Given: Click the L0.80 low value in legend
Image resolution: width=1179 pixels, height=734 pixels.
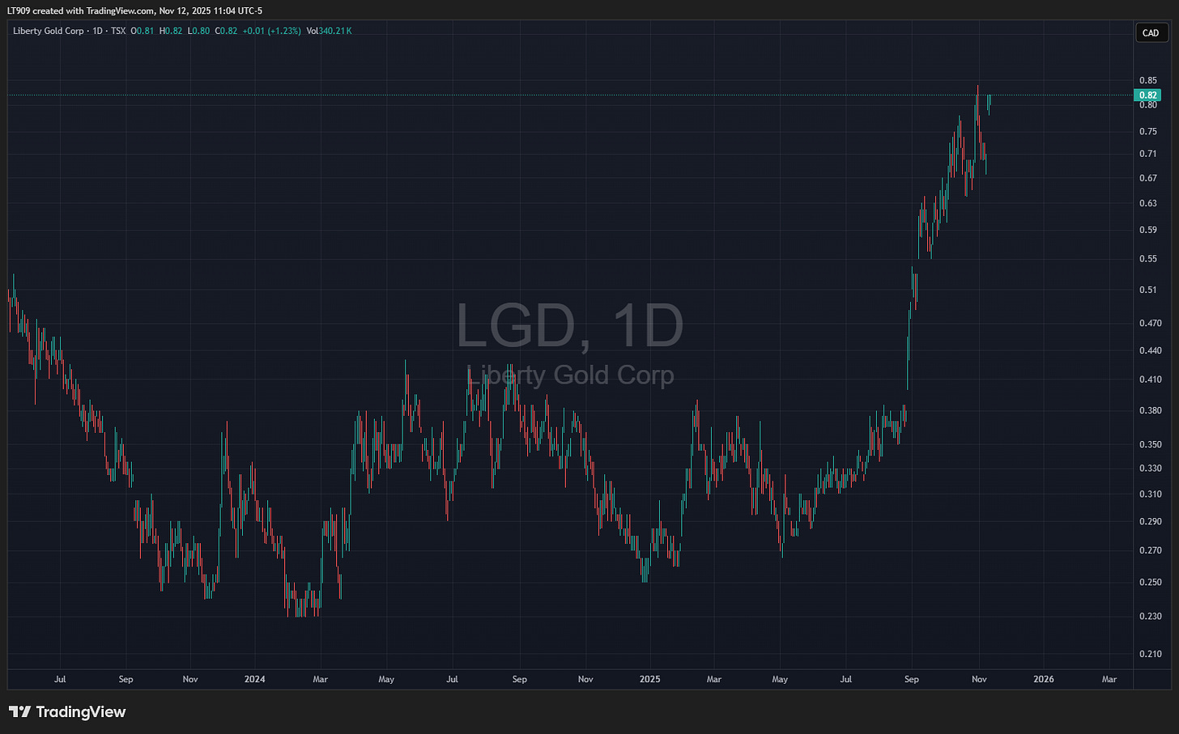Looking at the screenshot, I should (x=198, y=31).
